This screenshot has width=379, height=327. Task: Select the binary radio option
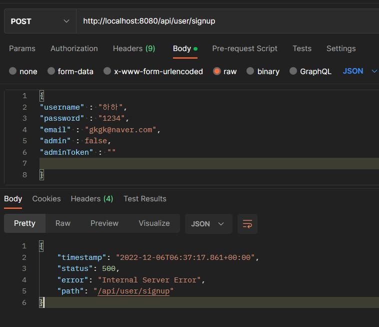pyautogui.click(x=250, y=71)
